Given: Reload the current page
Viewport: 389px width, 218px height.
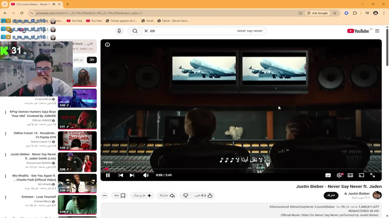Looking at the screenshot, I should pos(22,13).
